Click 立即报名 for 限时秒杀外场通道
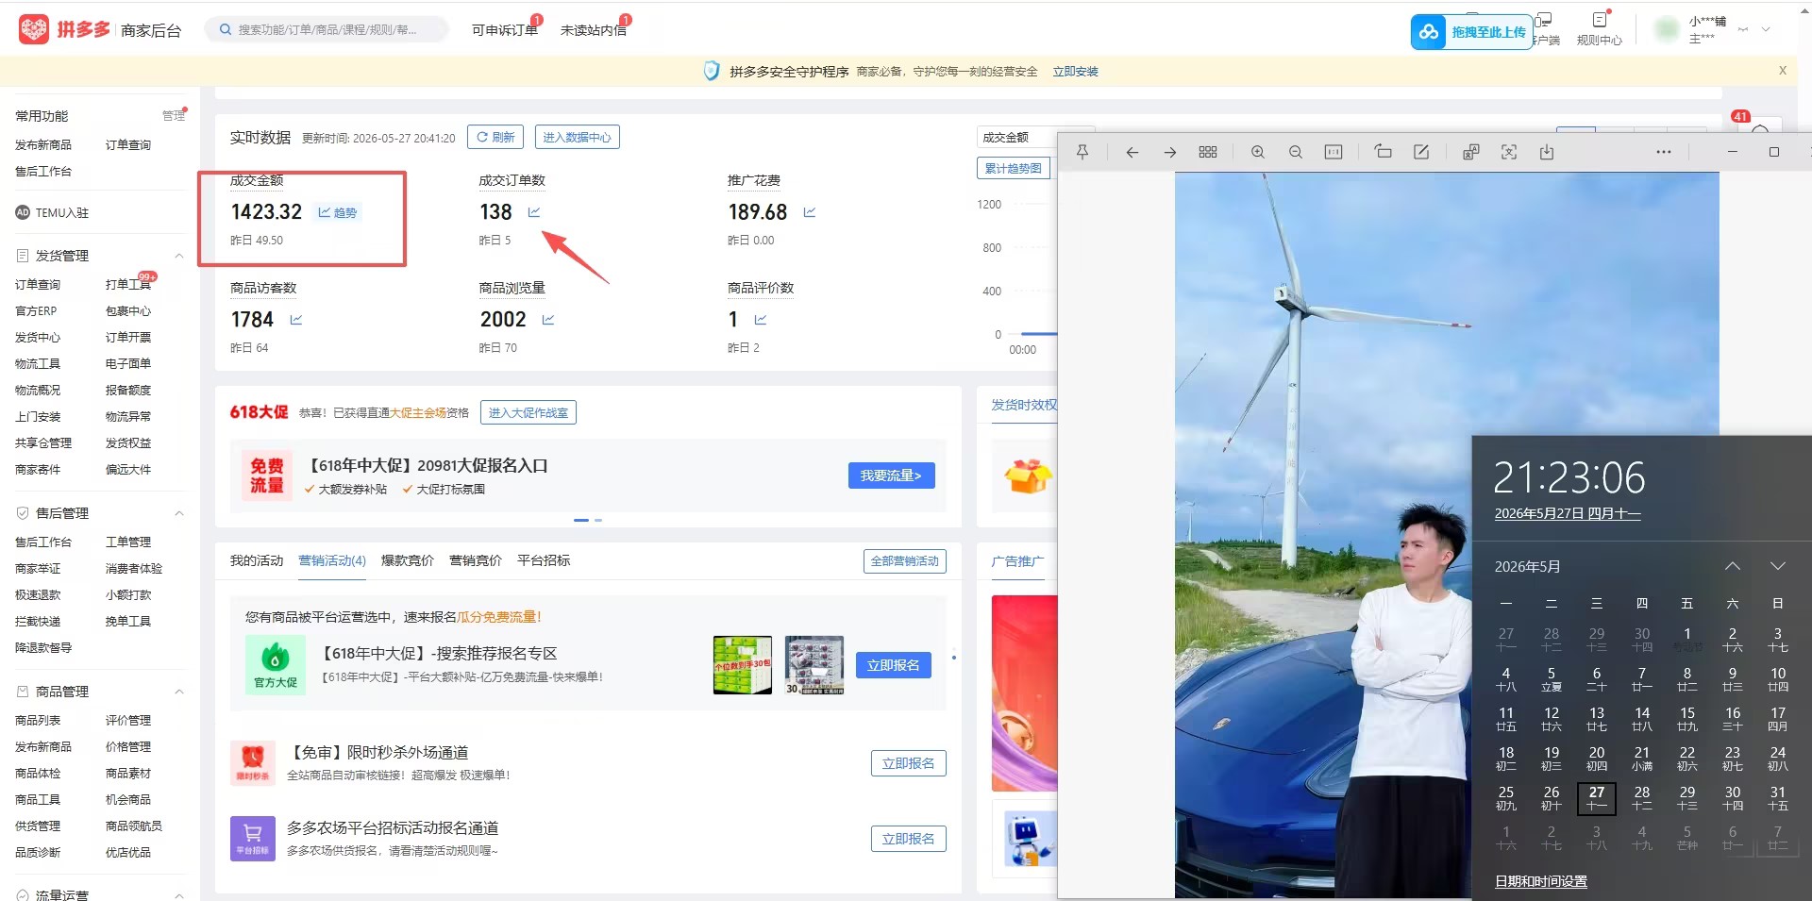The width and height of the screenshot is (1812, 901). (908, 763)
